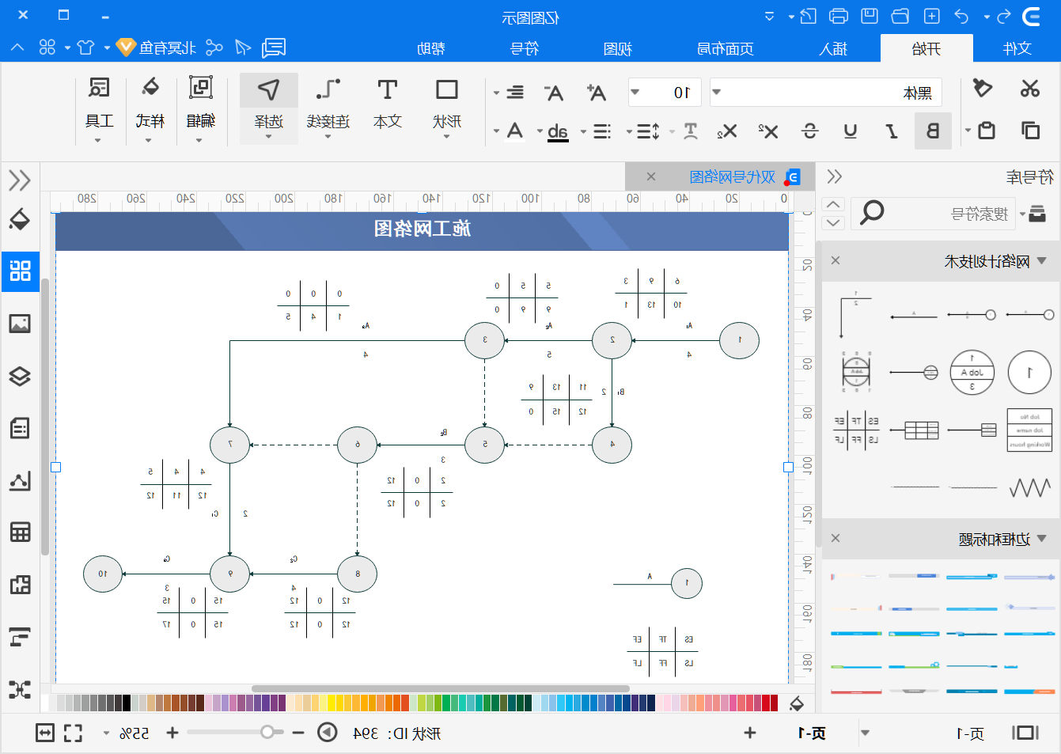This screenshot has width=1061, height=754.
Task: Open the font color A dropdown arrow
Action: [x=497, y=131]
